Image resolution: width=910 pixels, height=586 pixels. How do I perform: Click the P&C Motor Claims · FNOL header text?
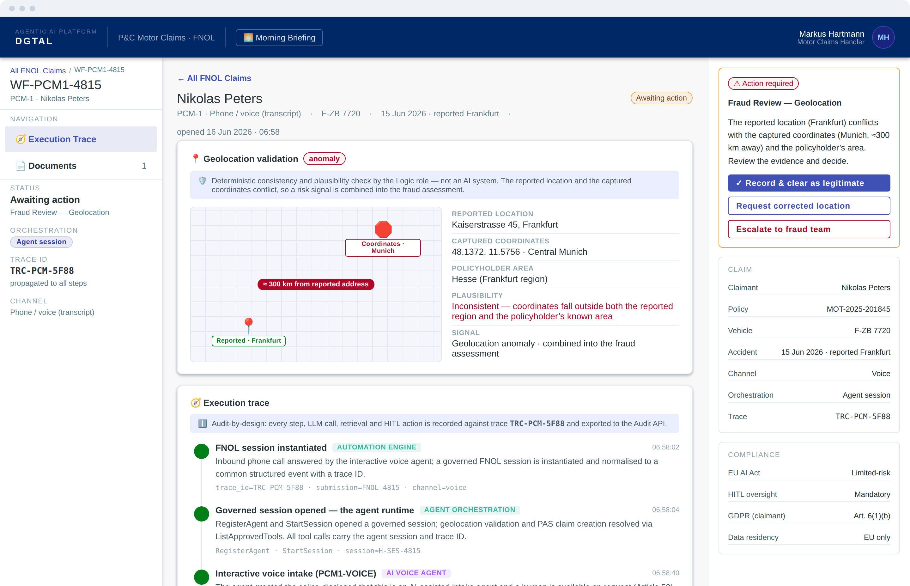click(x=166, y=38)
